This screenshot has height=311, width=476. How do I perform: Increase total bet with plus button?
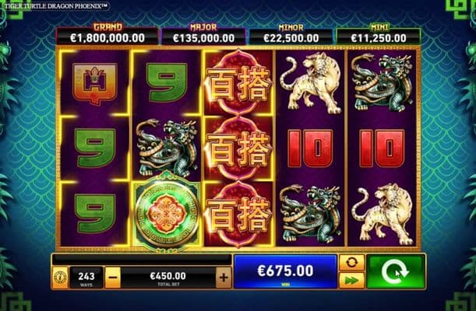pos(224,277)
